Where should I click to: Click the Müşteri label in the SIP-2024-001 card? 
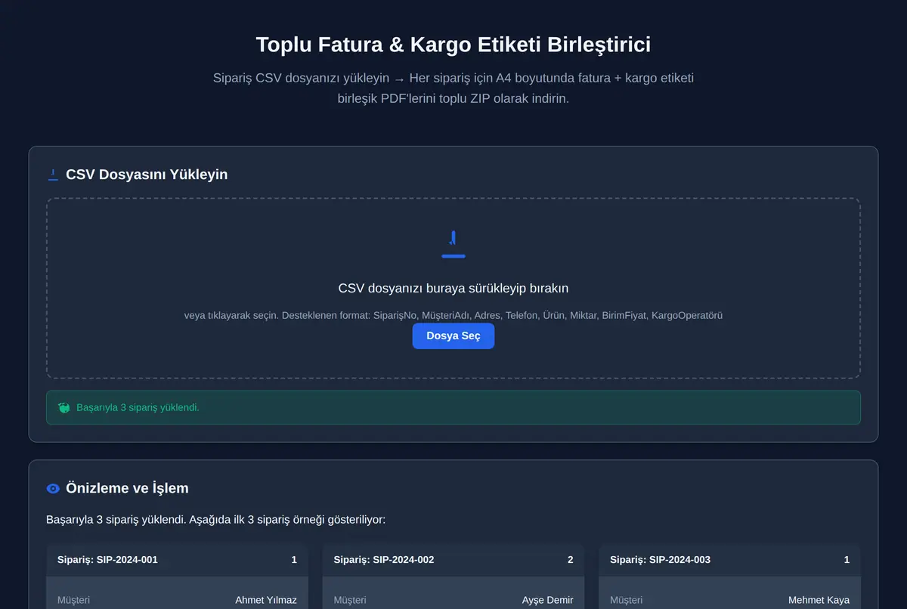click(73, 600)
